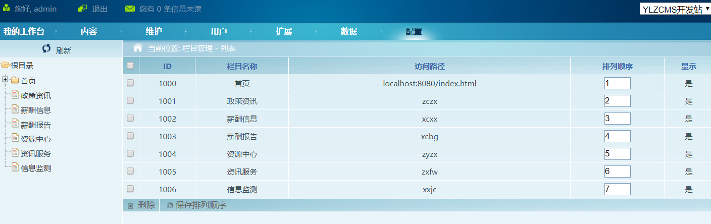Open 我的工作台 menu
Image resolution: width=711 pixels, height=224 pixels.
(24, 31)
